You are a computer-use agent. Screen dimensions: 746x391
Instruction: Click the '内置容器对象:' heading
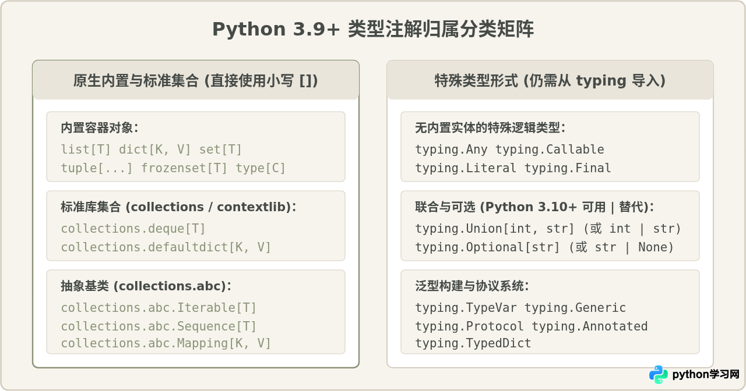(x=100, y=128)
